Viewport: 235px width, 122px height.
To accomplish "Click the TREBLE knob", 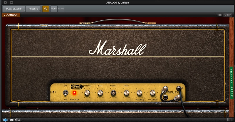I will [126, 93].
